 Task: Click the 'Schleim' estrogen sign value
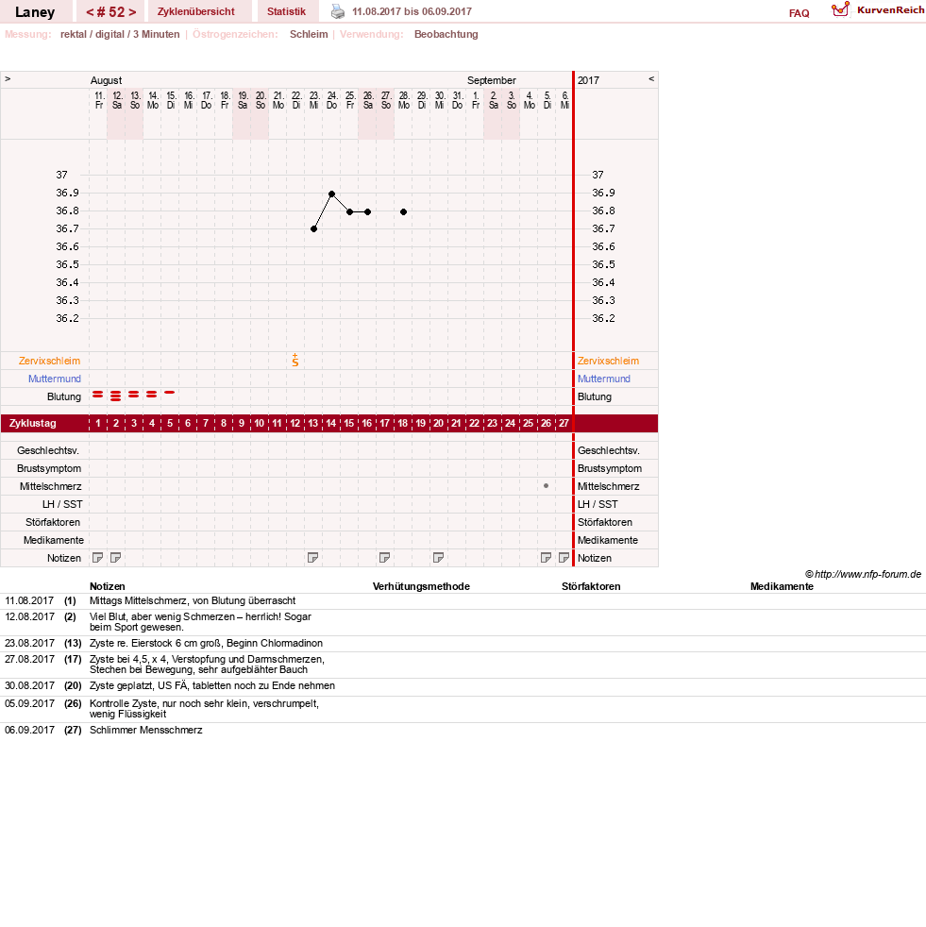pyautogui.click(x=309, y=34)
